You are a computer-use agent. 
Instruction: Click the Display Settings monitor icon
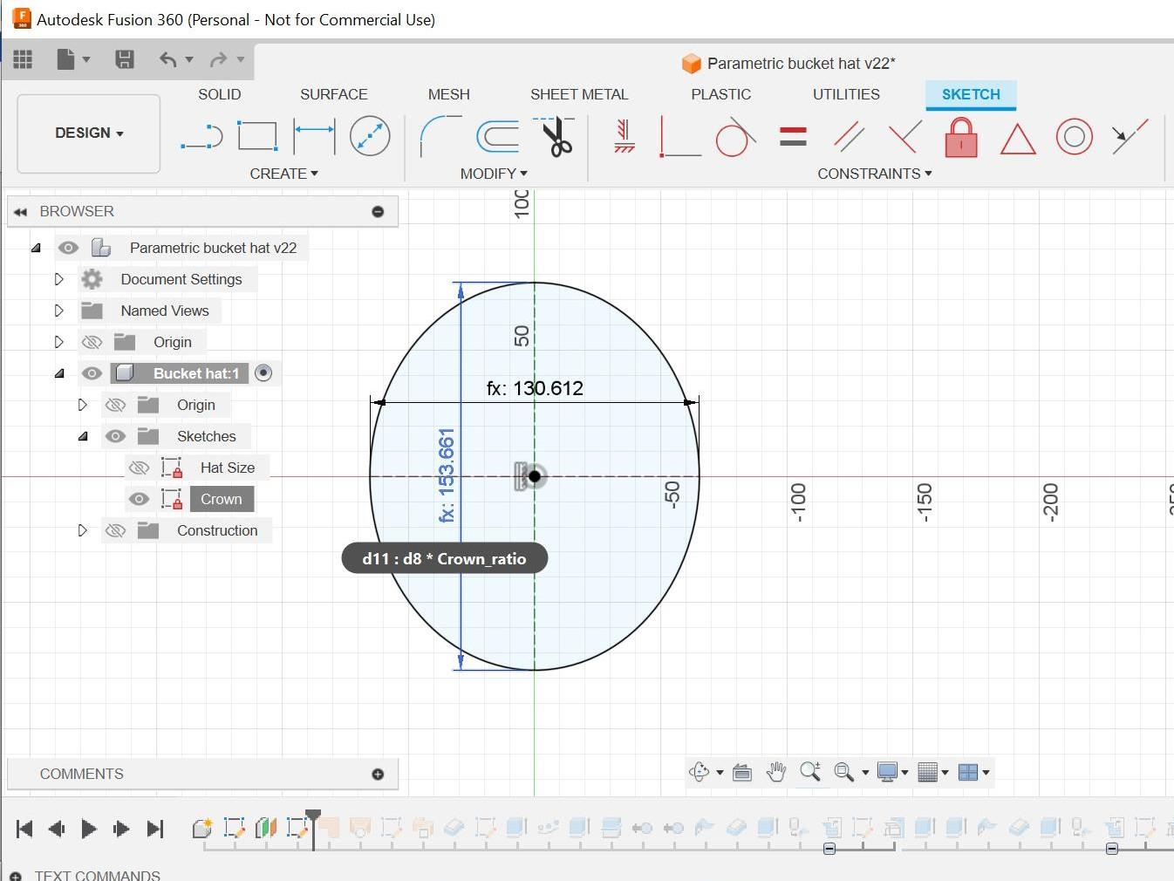tap(887, 772)
